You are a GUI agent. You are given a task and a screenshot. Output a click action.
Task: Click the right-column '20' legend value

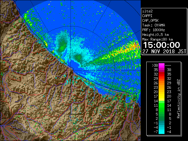coord(169,96)
